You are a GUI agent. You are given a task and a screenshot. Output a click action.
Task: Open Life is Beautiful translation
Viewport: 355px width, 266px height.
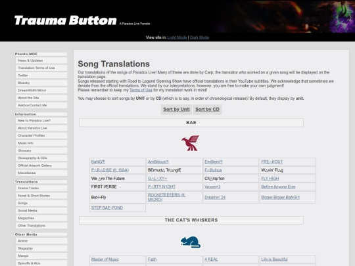pos(274,259)
